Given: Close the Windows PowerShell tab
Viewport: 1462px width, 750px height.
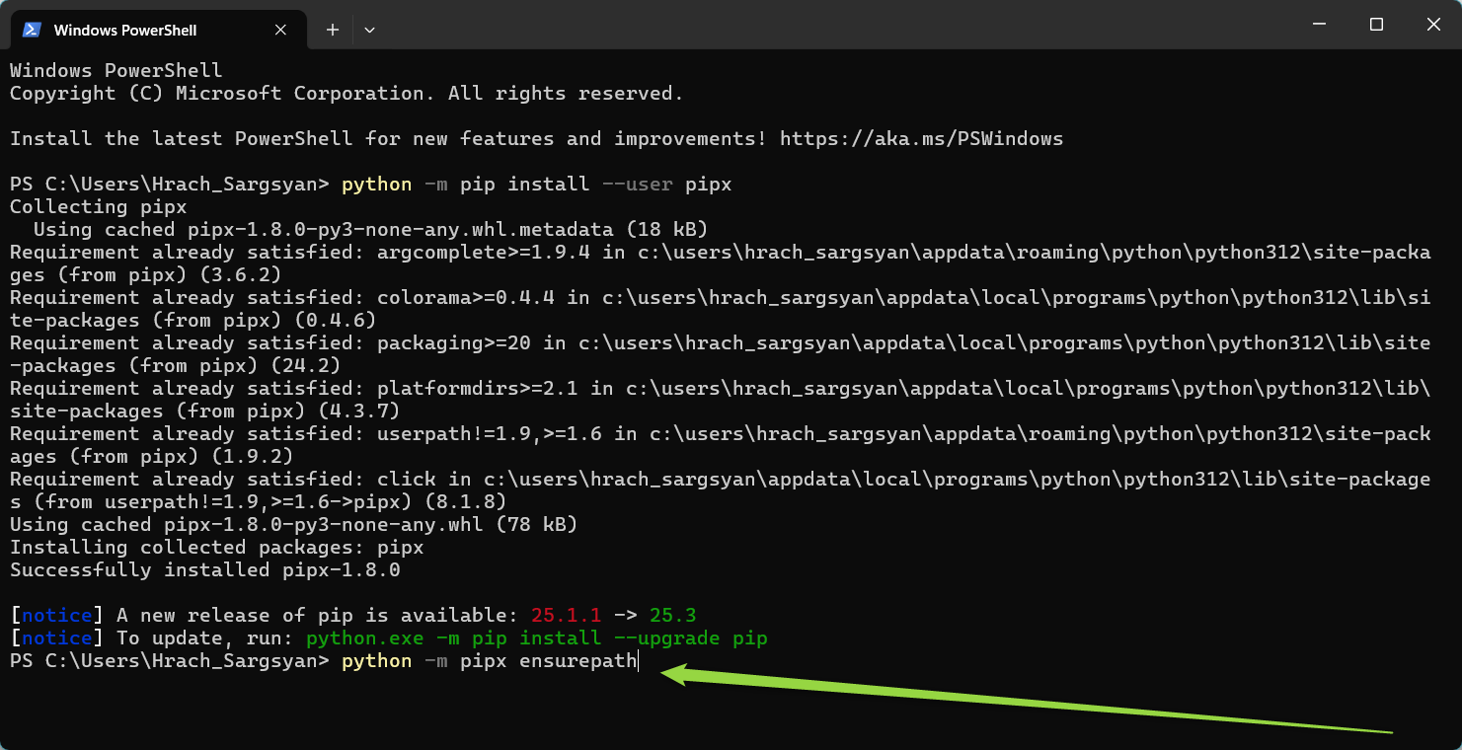Looking at the screenshot, I should point(281,30).
